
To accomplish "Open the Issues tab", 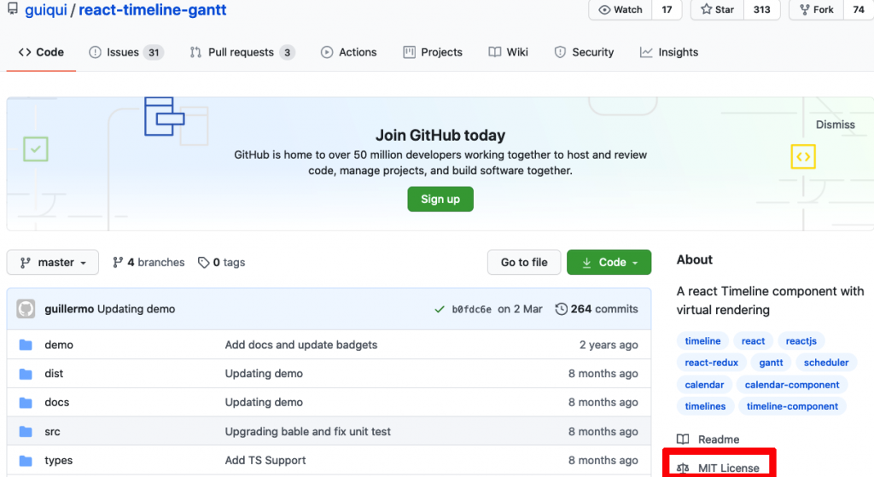I will pos(126,52).
